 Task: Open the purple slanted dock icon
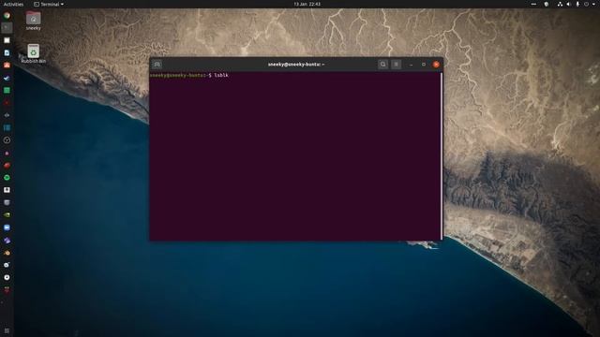click(x=7, y=241)
